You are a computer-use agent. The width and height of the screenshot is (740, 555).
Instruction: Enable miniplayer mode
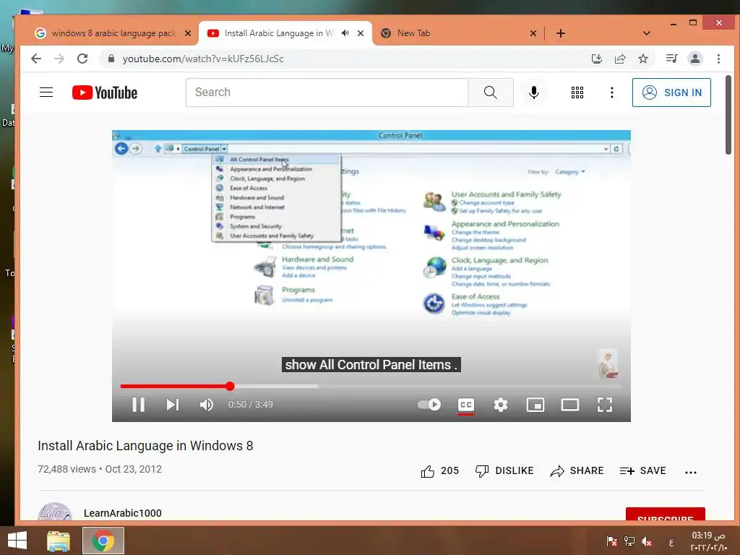click(x=535, y=405)
